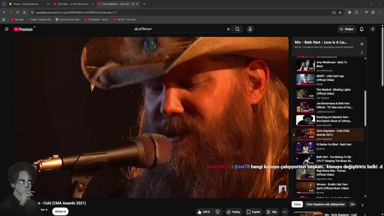Open the Vocal Remover bookmark
This screenshot has height=216, width=384.
pyautogui.click(x=68, y=19)
